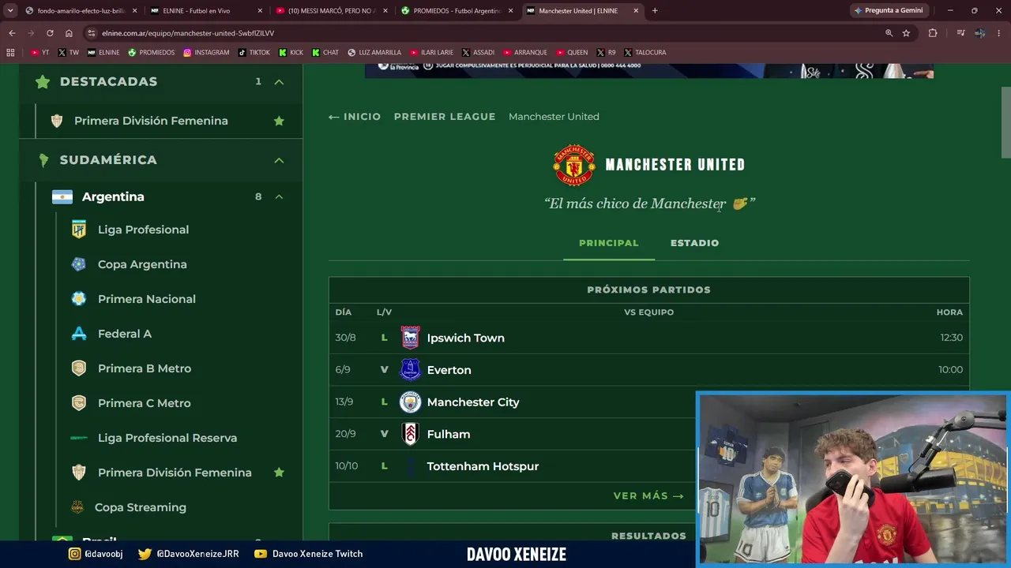Collapse the Argentina leagues list chevron
The width and height of the screenshot is (1011, 568).
[279, 196]
